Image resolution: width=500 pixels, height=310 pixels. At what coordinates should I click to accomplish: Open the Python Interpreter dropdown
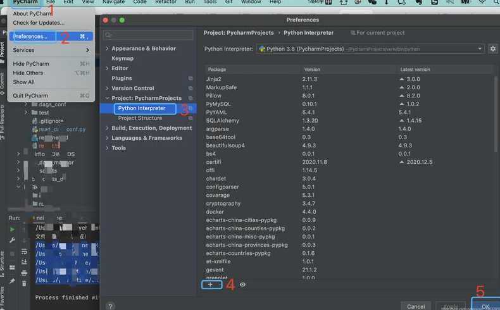click(x=370, y=49)
